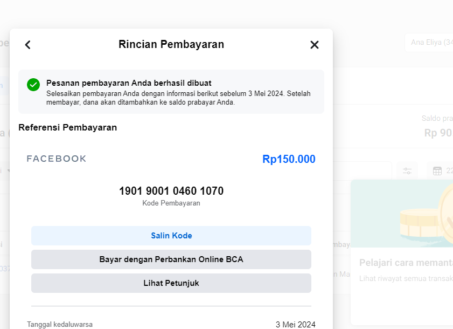Go back using the left chevron arrow
This screenshot has width=453, height=329.
point(28,45)
